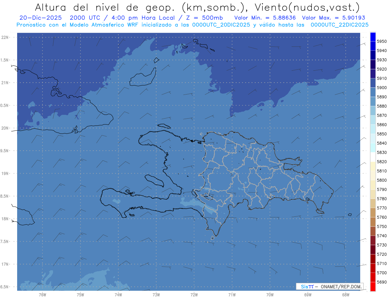Click the colorbar swatch between 5890 and 5900
This screenshot has width=388, height=299.
[373, 92]
